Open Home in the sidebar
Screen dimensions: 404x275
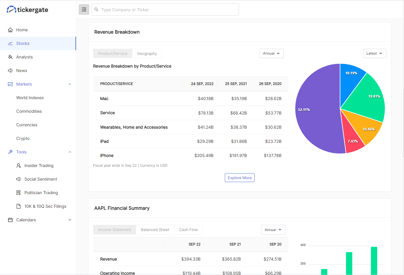tap(38, 30)
